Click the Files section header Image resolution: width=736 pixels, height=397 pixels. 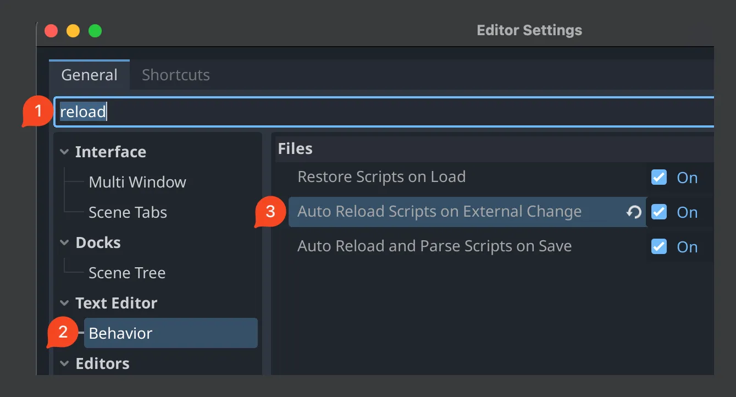tap(295, 149)
